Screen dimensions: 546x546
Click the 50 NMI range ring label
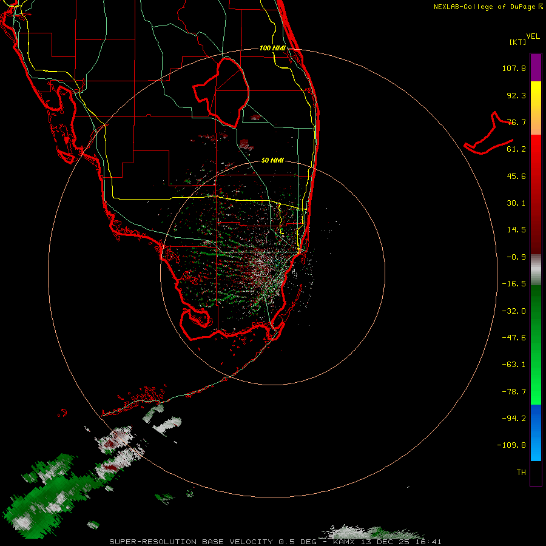(272, 160)
